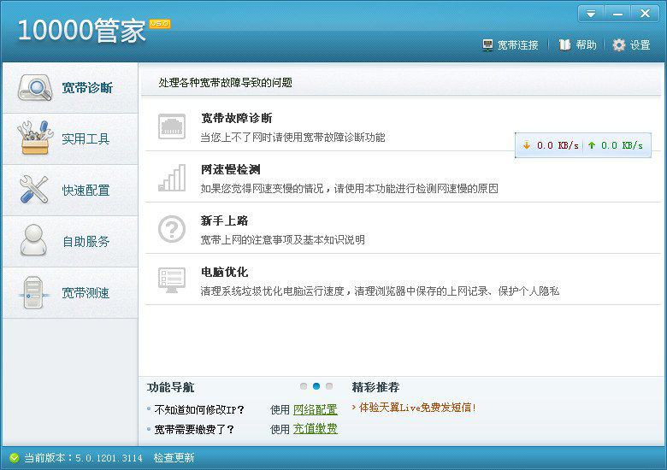
Task: Select the middle pagination dot
Action: coord(316,386)
